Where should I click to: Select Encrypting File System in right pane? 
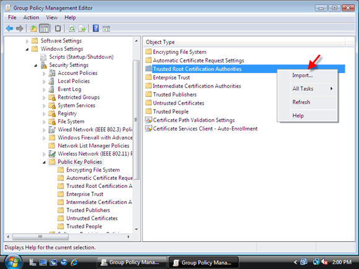pyautogui.click(x=179, y=52)
